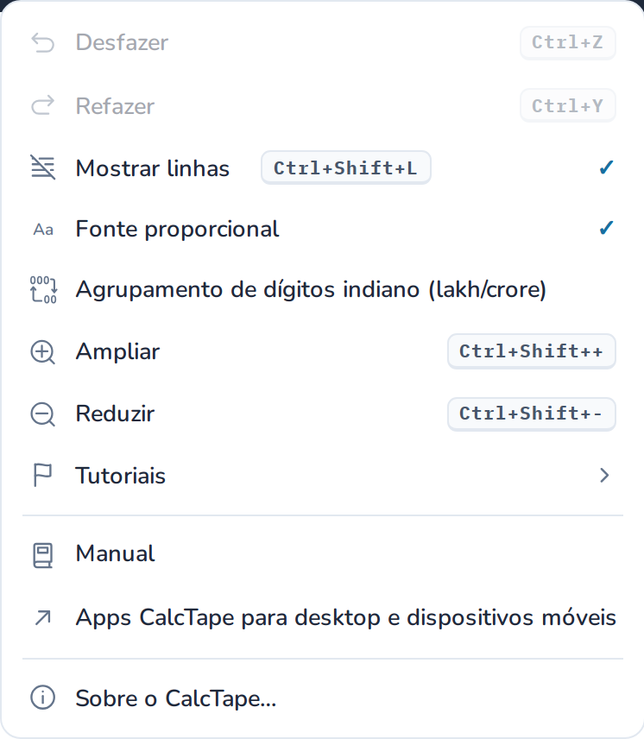
Task: Click the info circle icon beside Sobre
Action: tap(43, 698)
